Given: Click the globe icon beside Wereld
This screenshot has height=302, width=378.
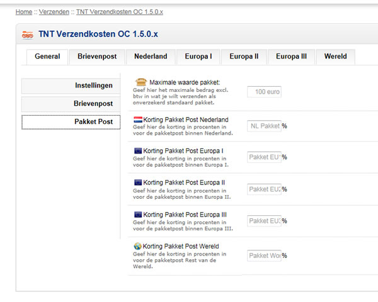Looking at the screenshot, I should 137,246.
